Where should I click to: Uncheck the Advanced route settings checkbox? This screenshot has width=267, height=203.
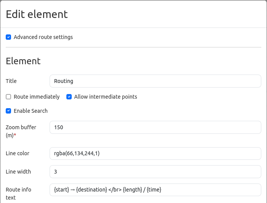[8, 37]
